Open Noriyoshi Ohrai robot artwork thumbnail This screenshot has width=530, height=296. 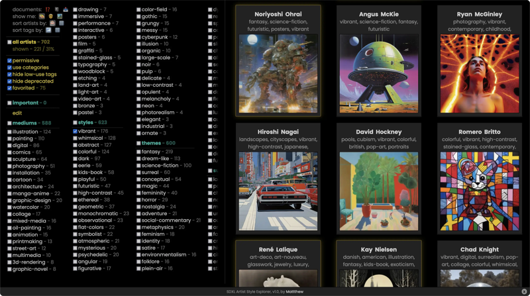pyautogui.click(x=278, y=74)
